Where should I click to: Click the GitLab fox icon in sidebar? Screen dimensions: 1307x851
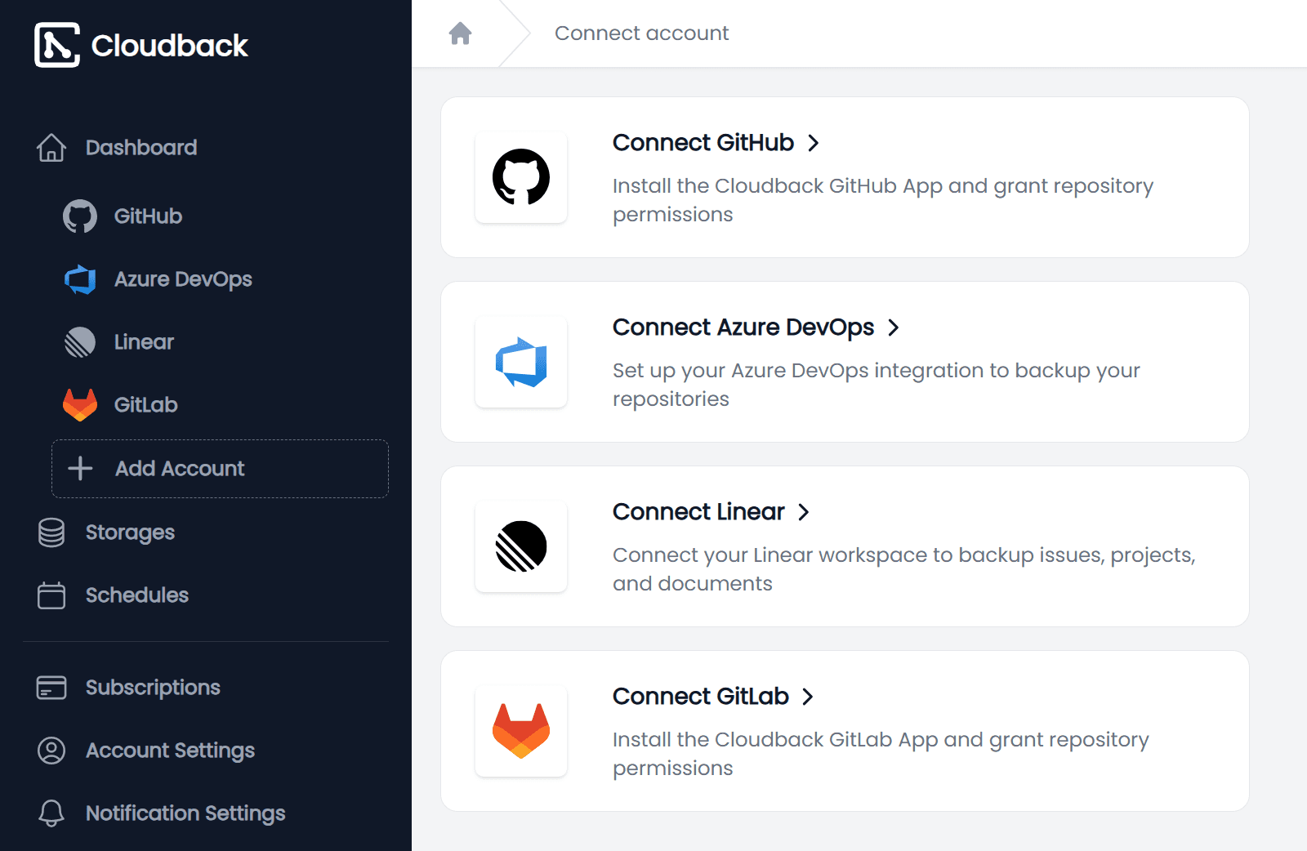click(x=80, y=405)
